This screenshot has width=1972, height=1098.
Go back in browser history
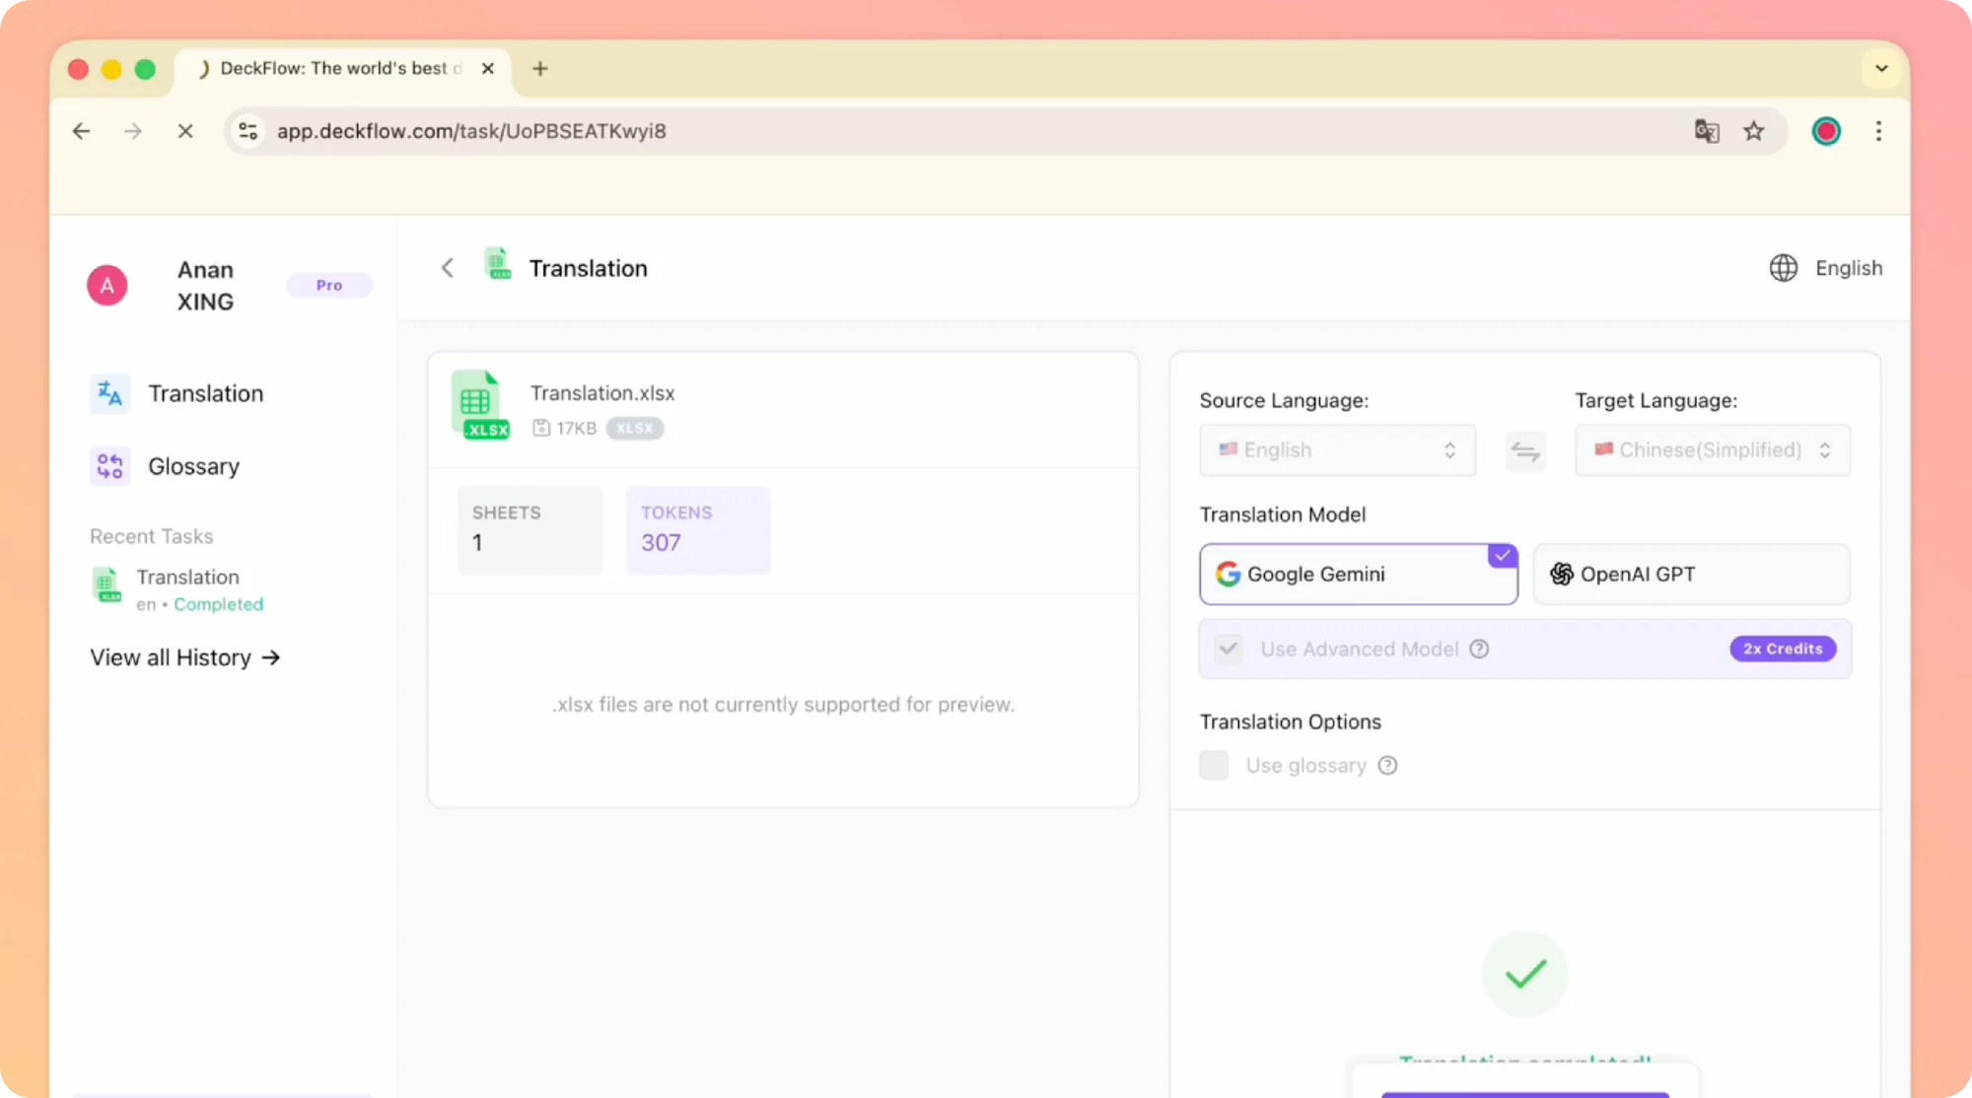pyautogui.click(x=81, y=131)
